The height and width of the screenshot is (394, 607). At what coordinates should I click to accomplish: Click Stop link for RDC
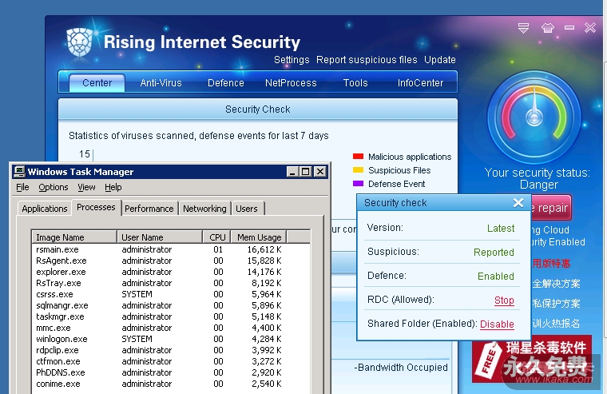(x=504, y=300)
